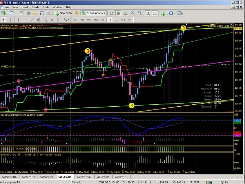Select the text 'A' drawing tool
The image size is (245, 184).
(52, 20)
